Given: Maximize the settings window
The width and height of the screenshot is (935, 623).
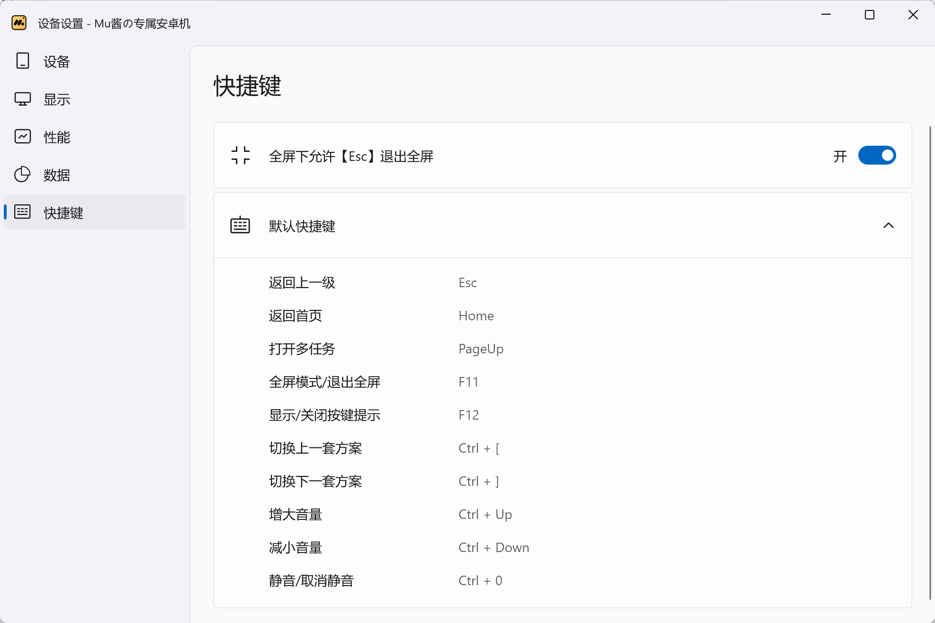Looking at the screenshot, I should tap(869, 15).
